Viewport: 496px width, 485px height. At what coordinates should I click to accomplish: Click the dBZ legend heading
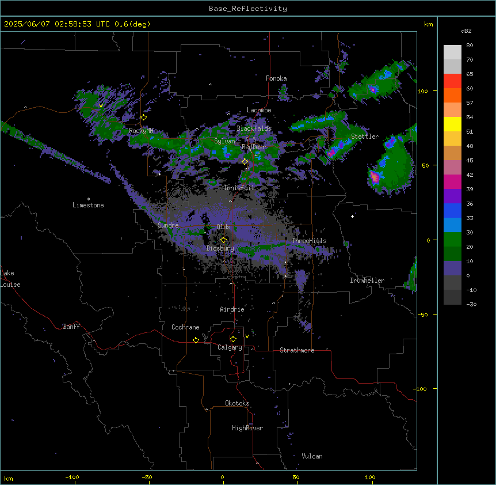[x=466, y=31]
